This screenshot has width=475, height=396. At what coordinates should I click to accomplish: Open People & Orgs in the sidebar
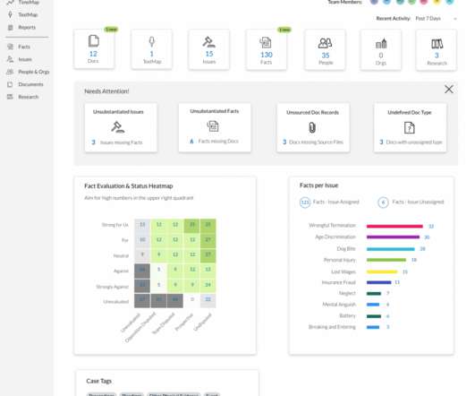[34, 72]
